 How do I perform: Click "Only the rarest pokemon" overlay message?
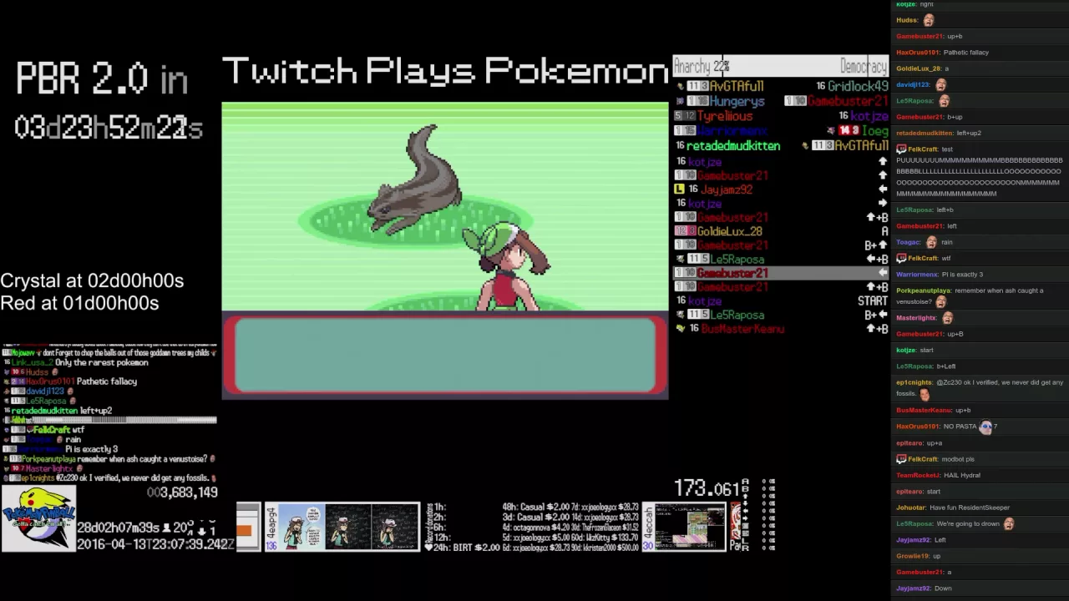click(101, 363)
